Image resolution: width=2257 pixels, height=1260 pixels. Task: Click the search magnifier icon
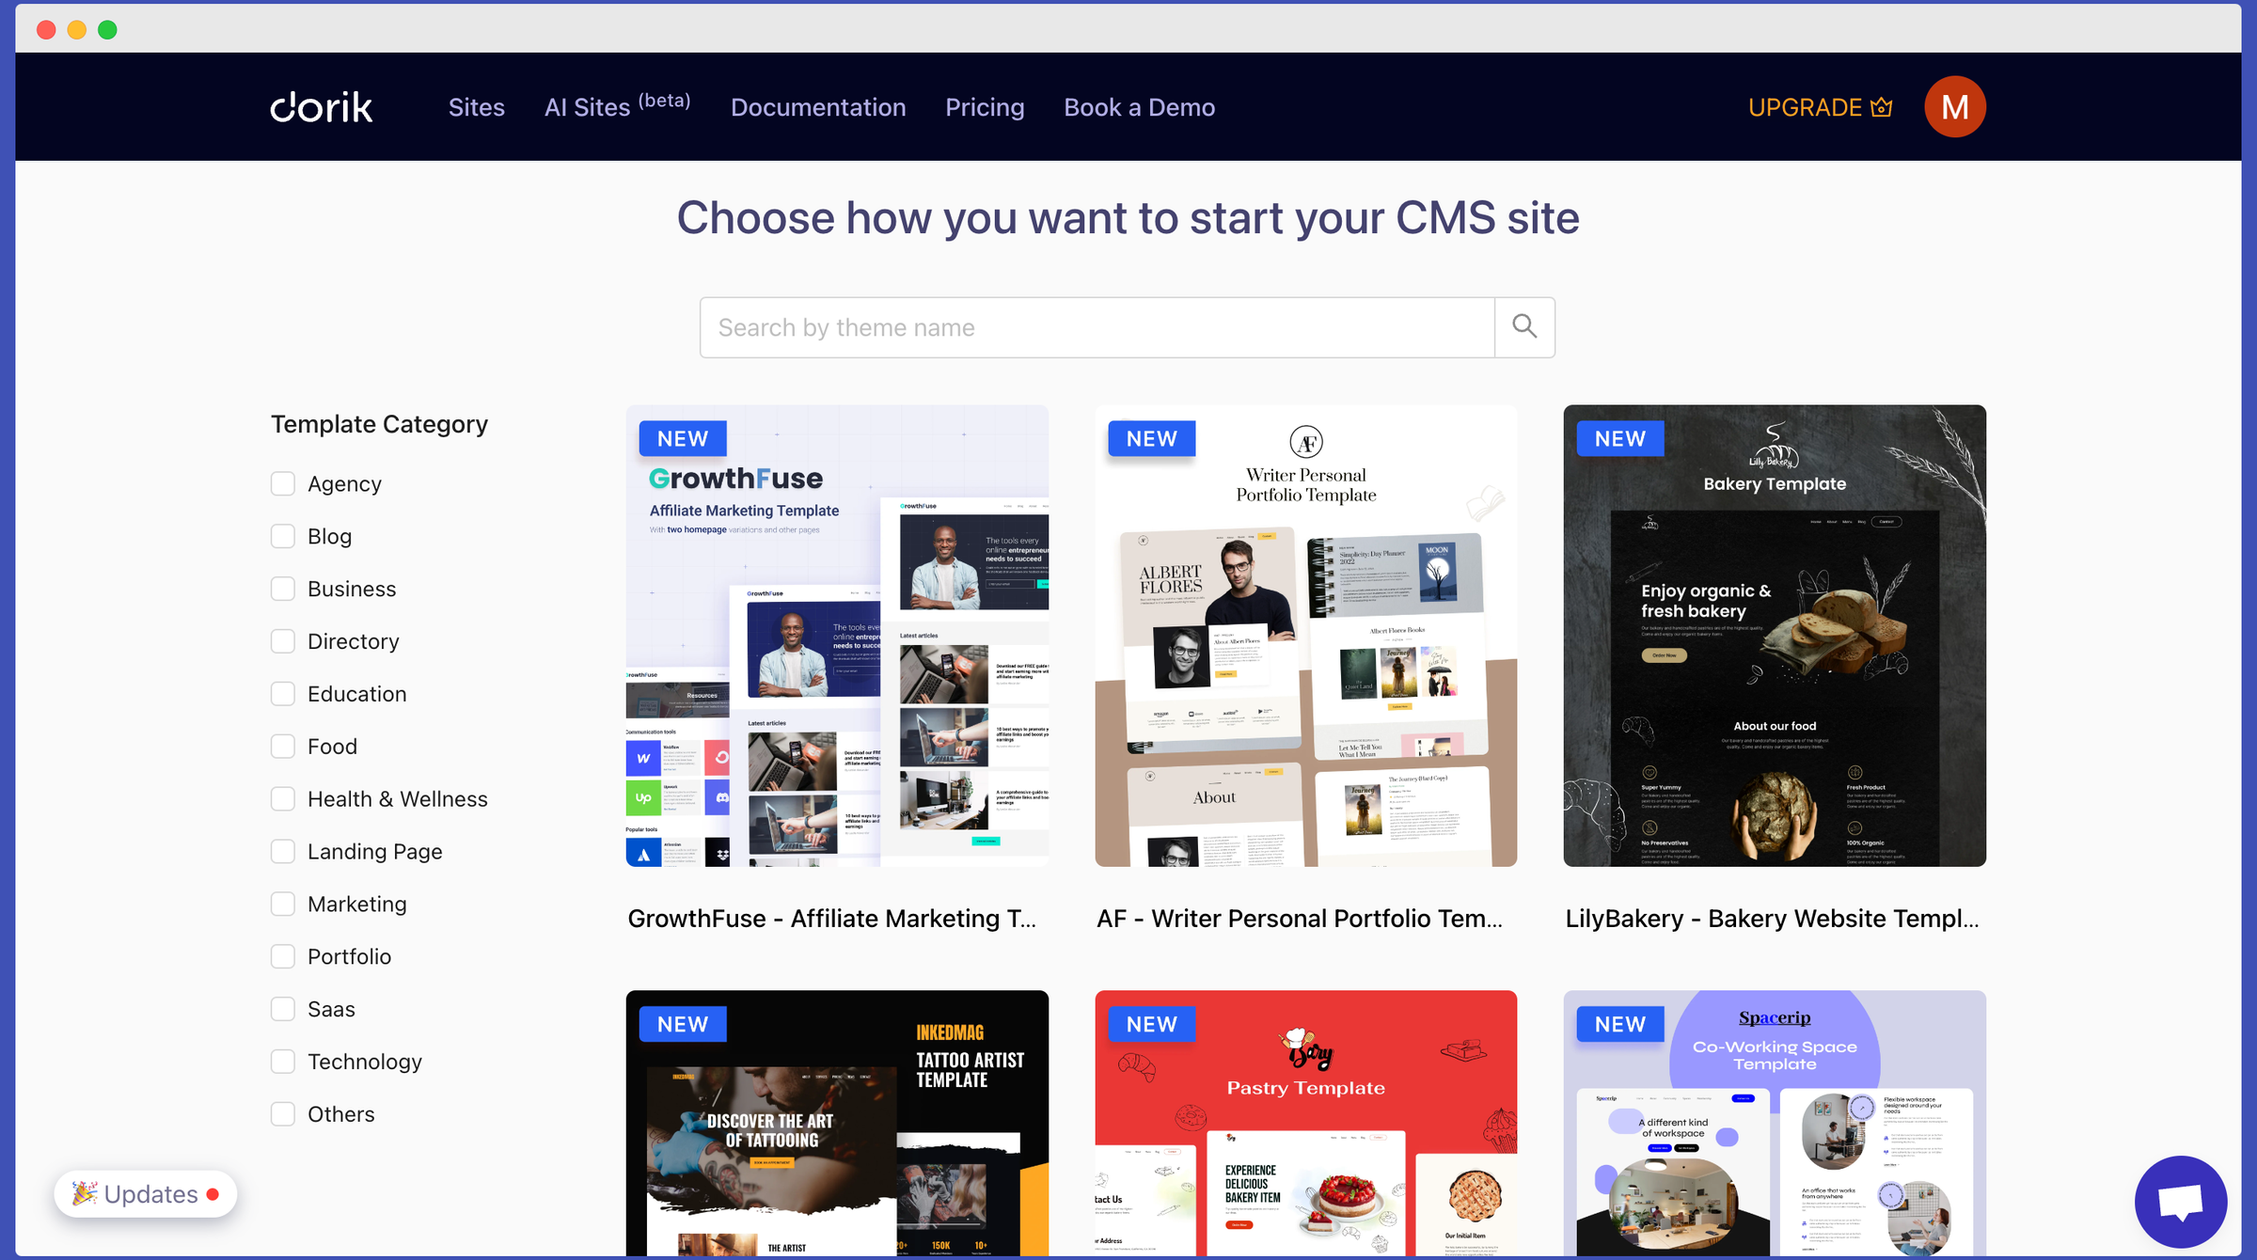click(x=1525, y=327)
